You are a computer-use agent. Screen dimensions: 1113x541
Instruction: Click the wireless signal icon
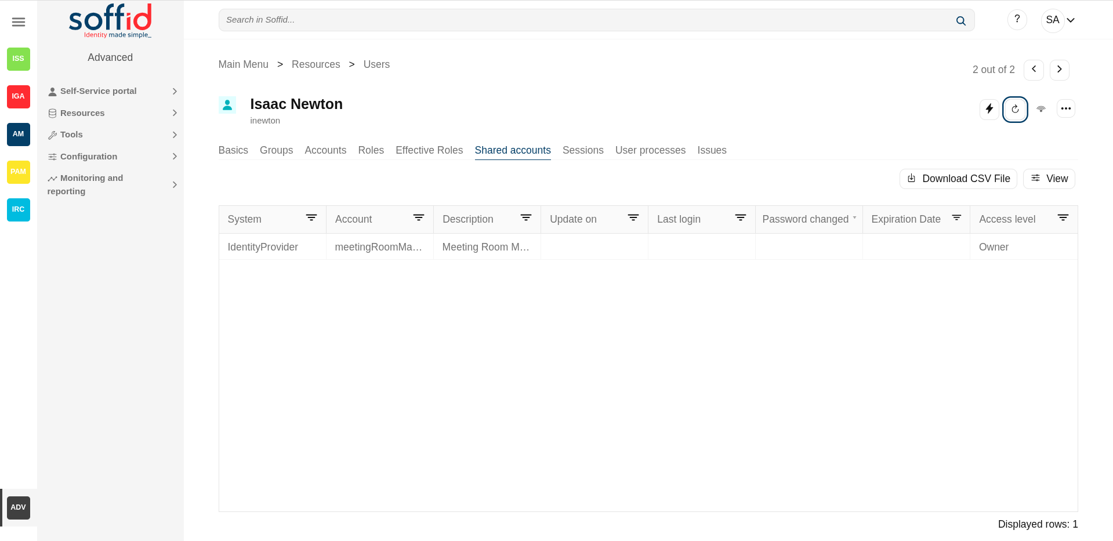pos(1041,109)
